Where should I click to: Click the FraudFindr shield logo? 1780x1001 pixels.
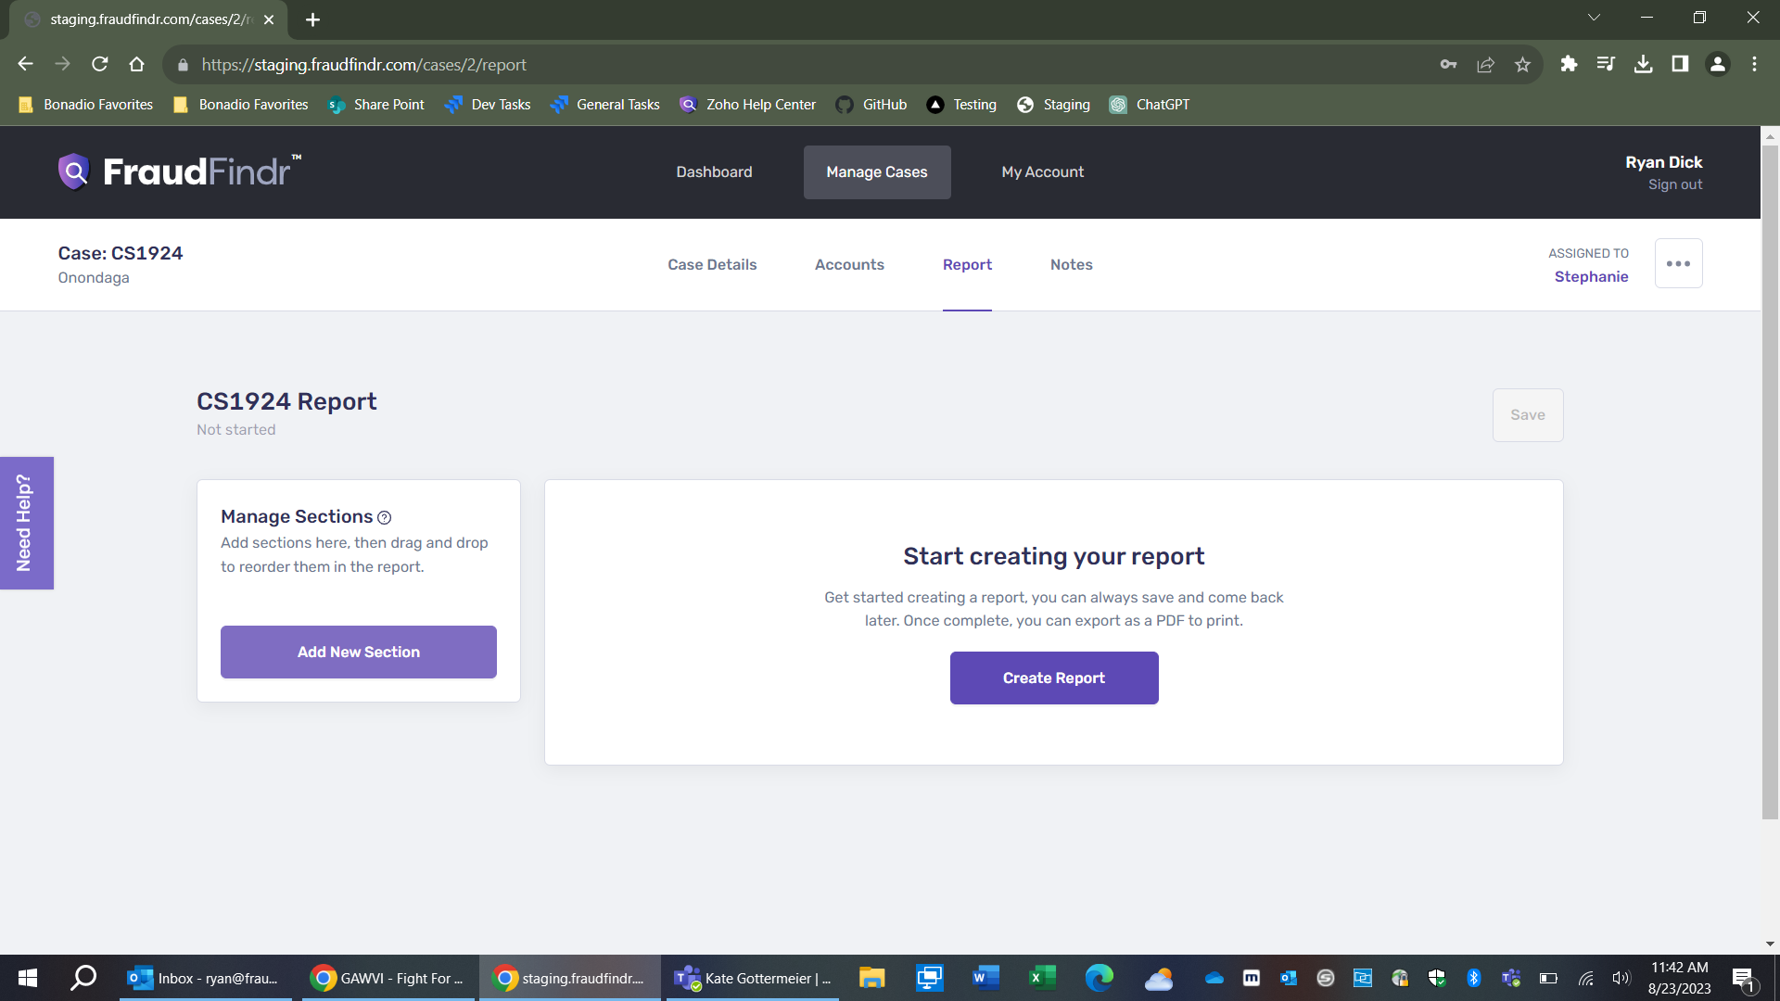point(74,171)
